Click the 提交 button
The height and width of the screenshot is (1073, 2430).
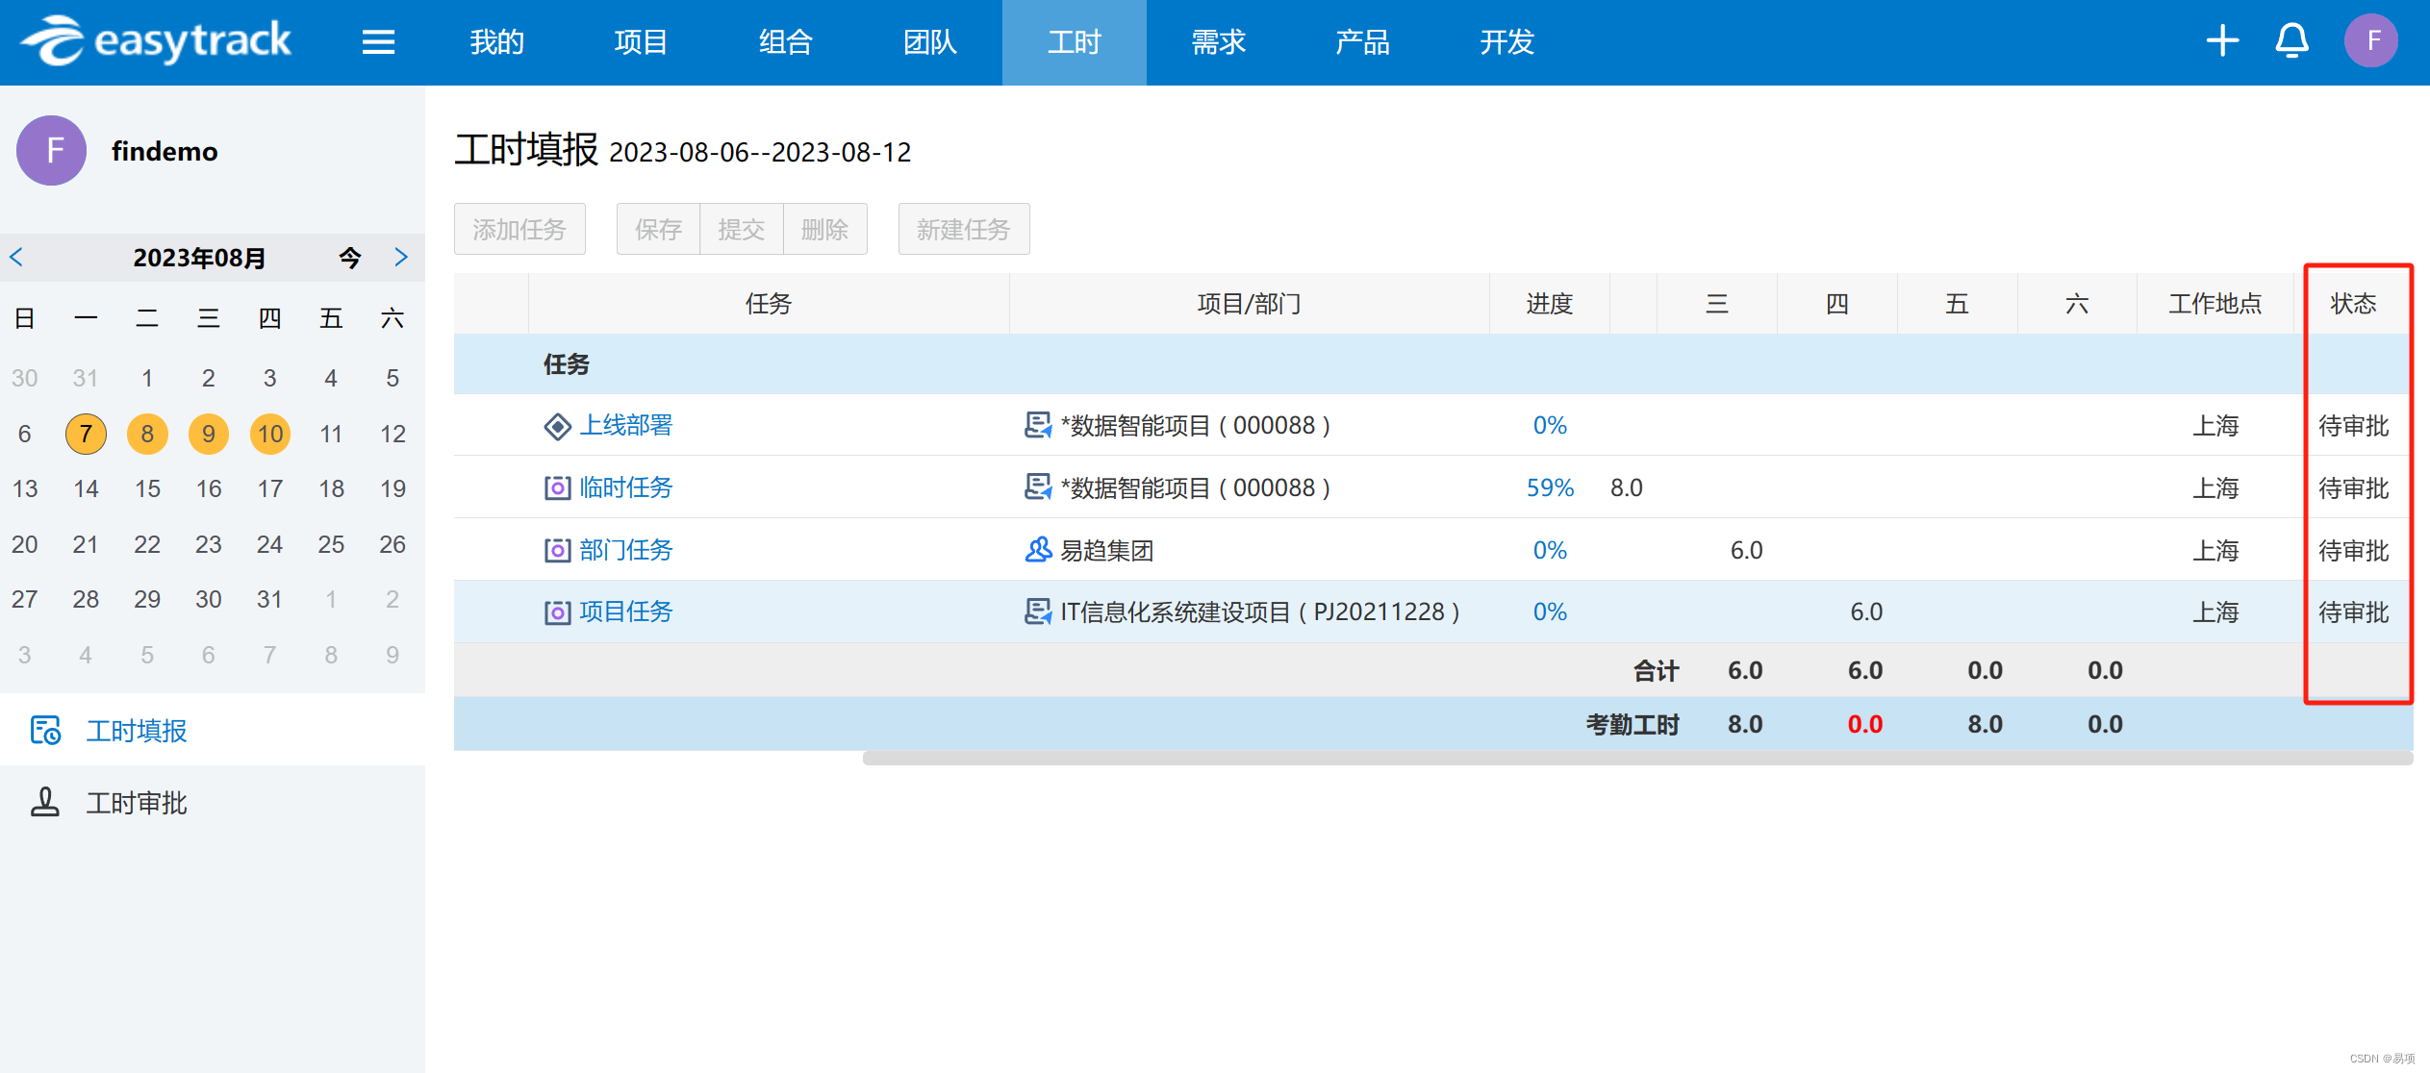pos(742,229)
